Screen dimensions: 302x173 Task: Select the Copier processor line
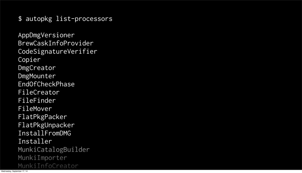tap(29, 60)
